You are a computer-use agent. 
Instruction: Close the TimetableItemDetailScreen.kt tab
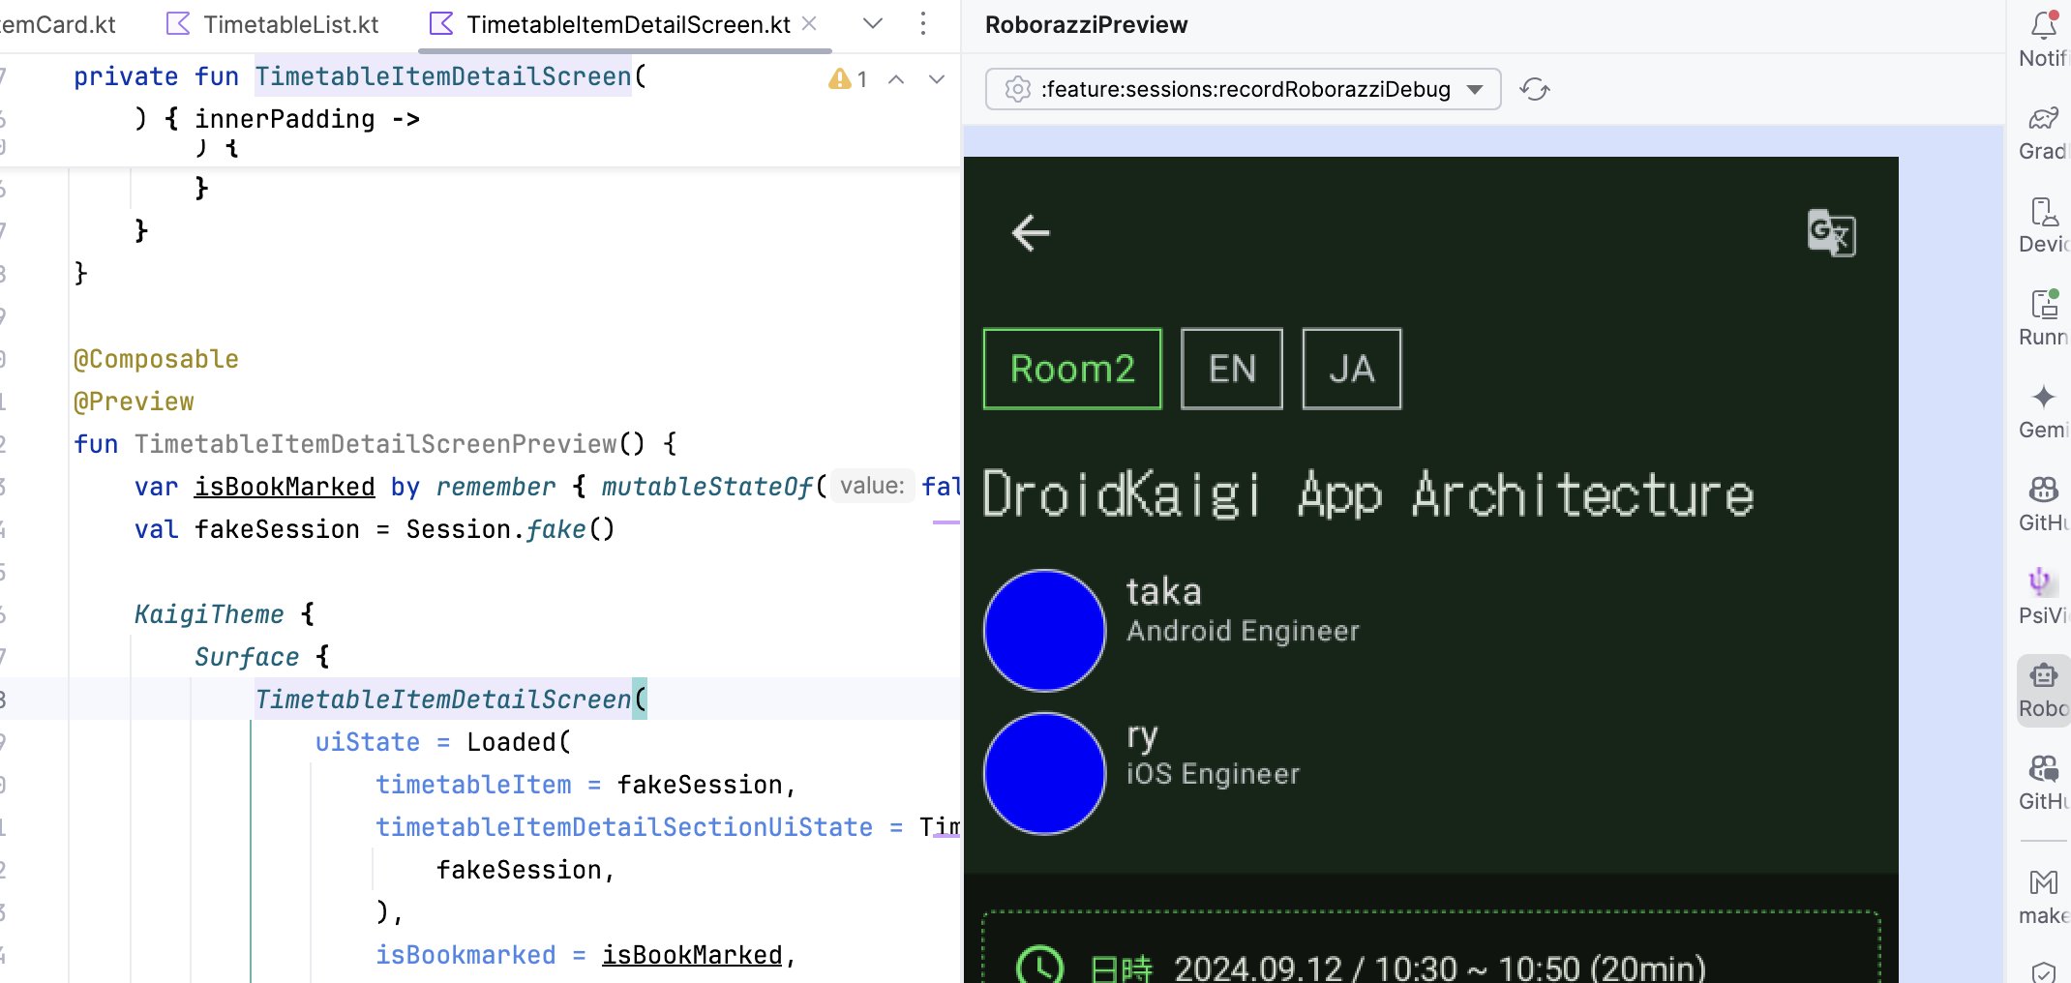click(x=810, y=23)
